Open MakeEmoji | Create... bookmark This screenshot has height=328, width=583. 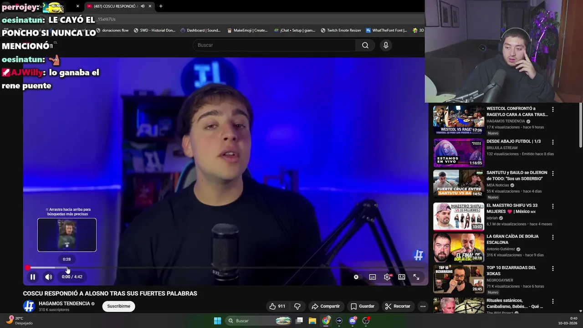pos(247,31)
